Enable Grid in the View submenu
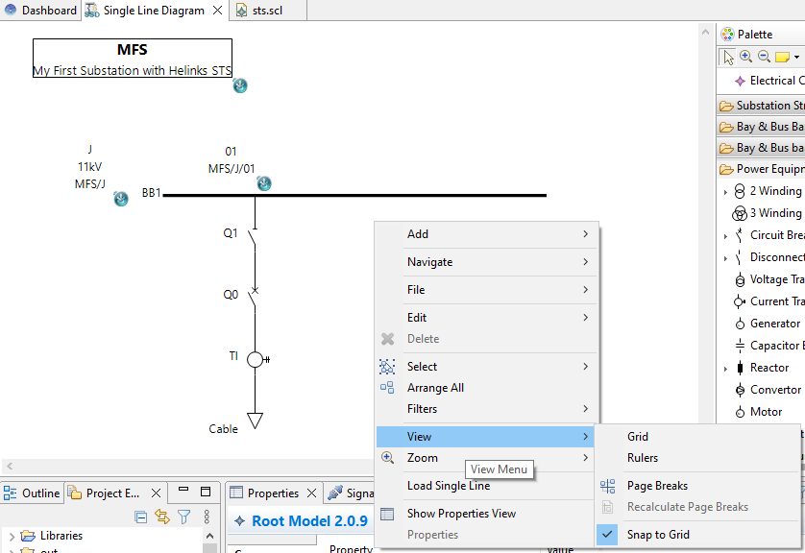The width and height of the screenshot is (805, 553). click(638, 436)
